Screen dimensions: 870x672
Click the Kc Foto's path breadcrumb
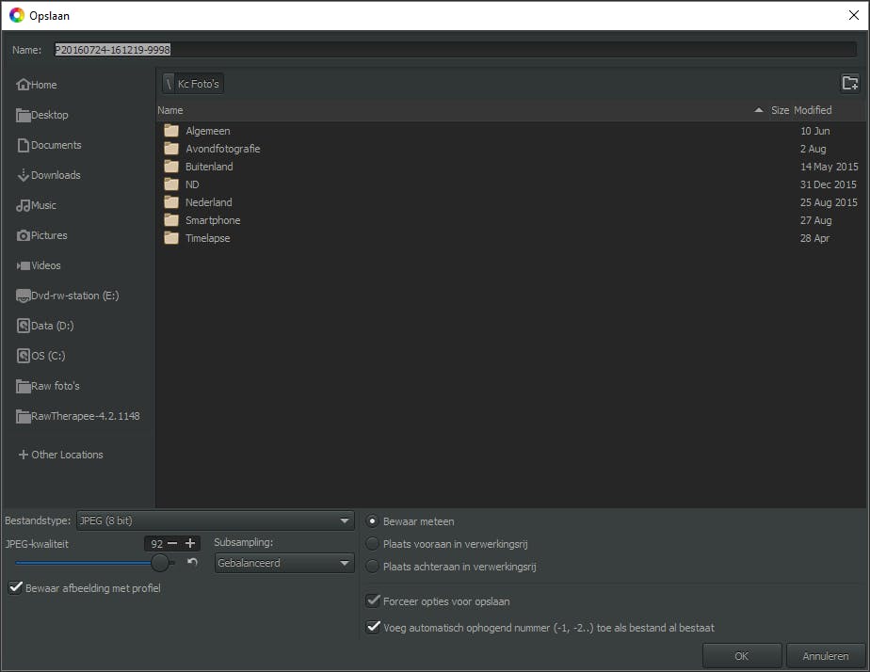198,84
